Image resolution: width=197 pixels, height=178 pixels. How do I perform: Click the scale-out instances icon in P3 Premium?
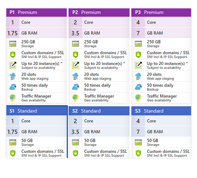138,65
